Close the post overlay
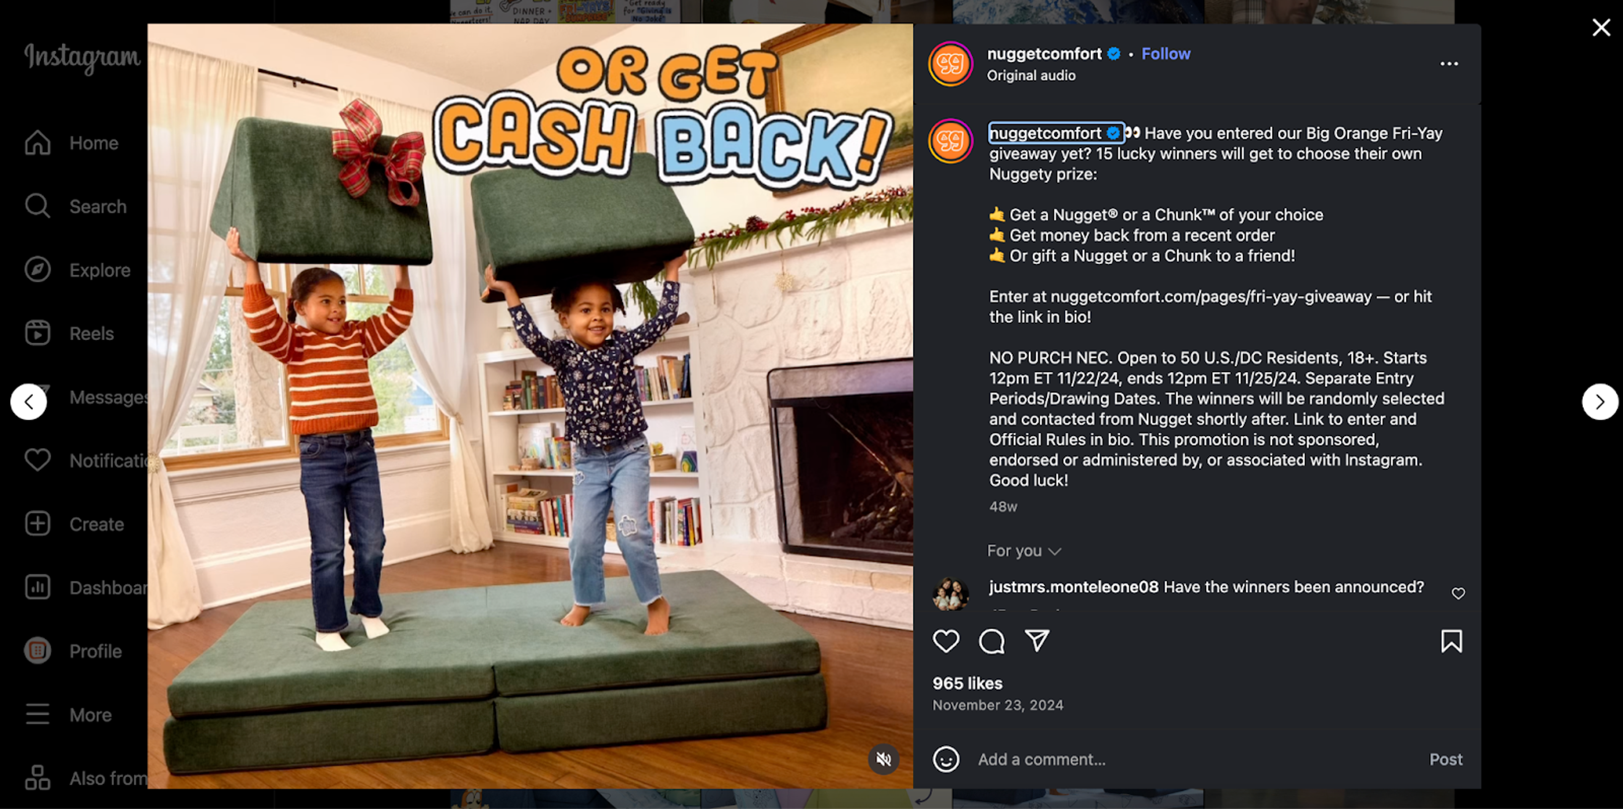1623x809 pixels. click(1601, 27)
